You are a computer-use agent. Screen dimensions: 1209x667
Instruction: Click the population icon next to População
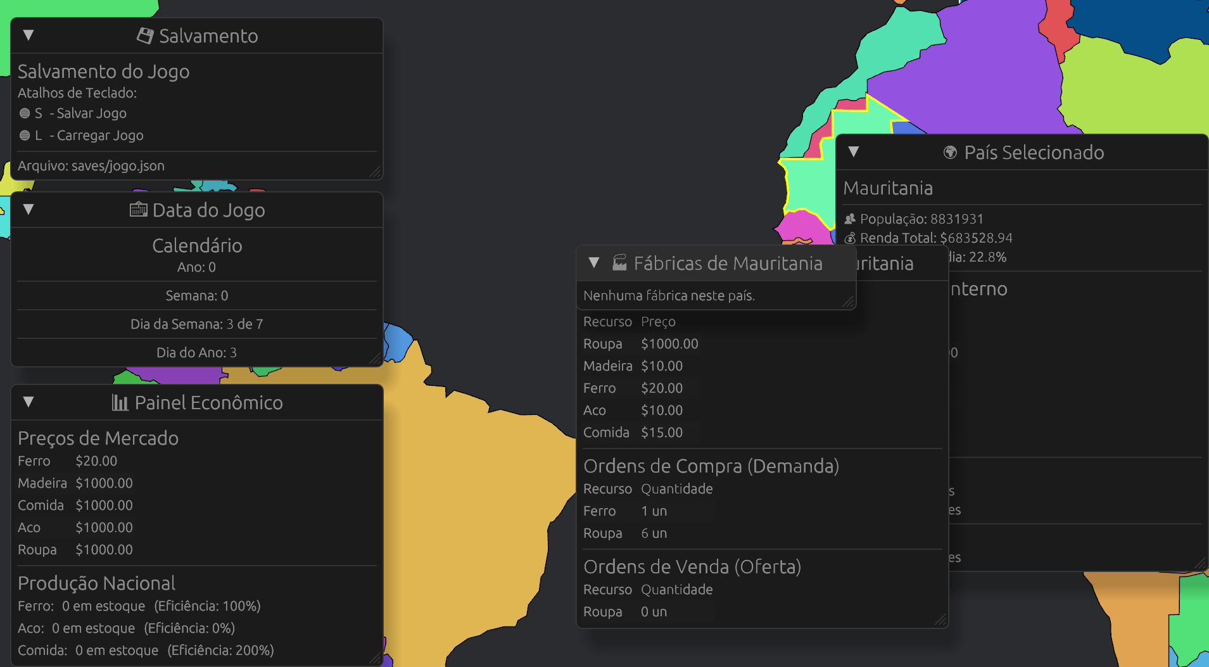[x=850, y=219]
